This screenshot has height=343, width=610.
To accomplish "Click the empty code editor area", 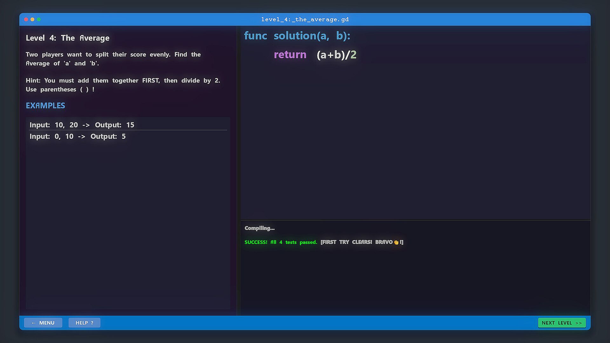I will point(413,143).
